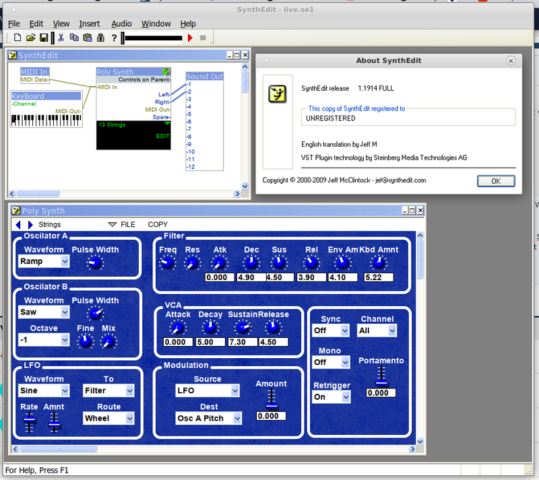The width and height of the screenshot is (539, 480).
Task: Click the Save toolbar icon
Action: click(44, 38)
